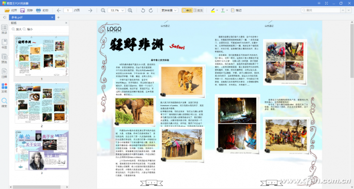
Task: Switch to single page view
Action: click(187, 10)
